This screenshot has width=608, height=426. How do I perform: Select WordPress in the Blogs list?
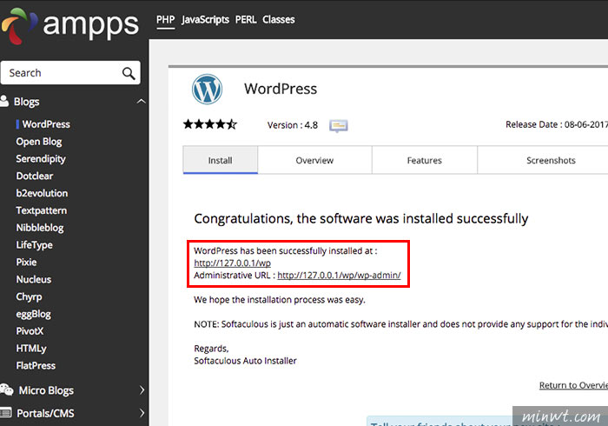click(x=46, y=124)
